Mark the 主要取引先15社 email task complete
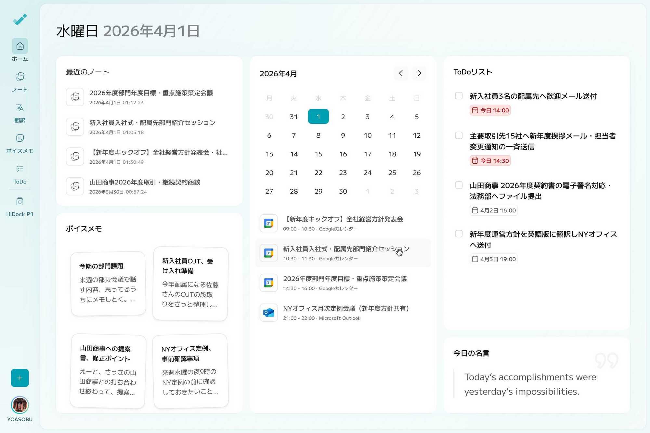This screenshot has width=650, height=433. 459,135
